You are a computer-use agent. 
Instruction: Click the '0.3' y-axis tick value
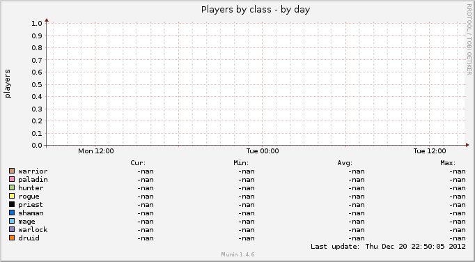tap(37, 109)
